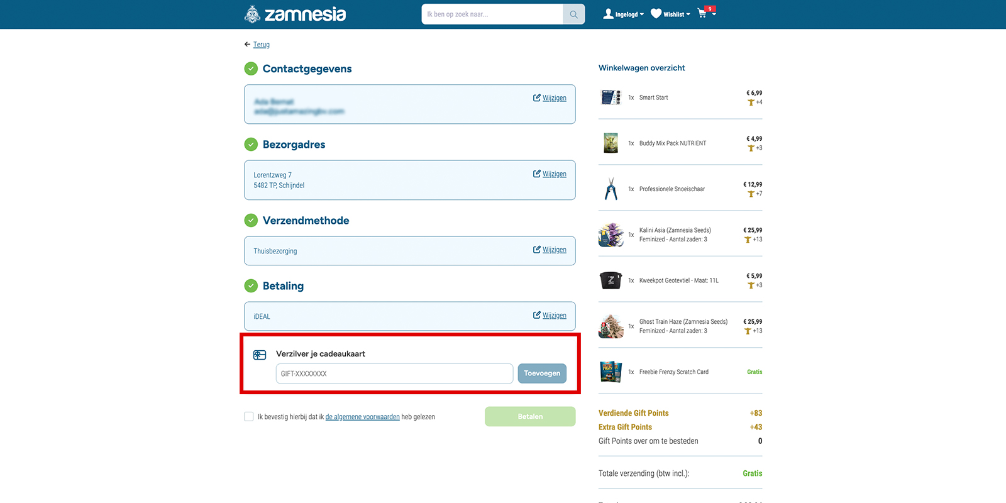Viewport: 1006px width, 503px height.
Task: Click the back arrow icon next to Terug
Action: tap(247, 45)
